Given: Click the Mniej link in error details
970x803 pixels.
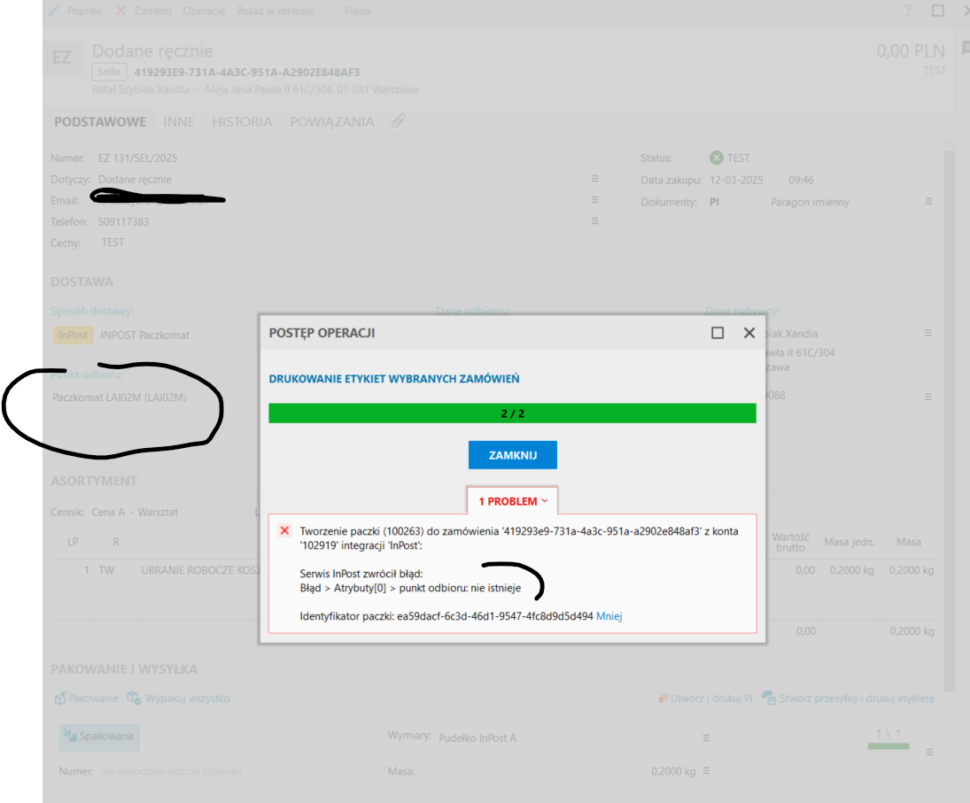Looking at the screenshot, I should [x=609, y=616].
